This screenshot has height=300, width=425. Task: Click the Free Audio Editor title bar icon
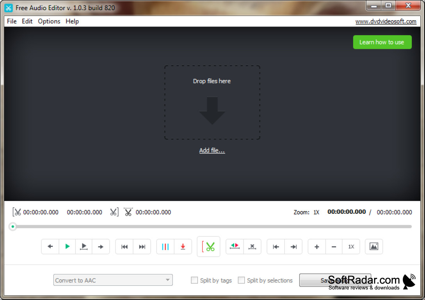[9, 8]
